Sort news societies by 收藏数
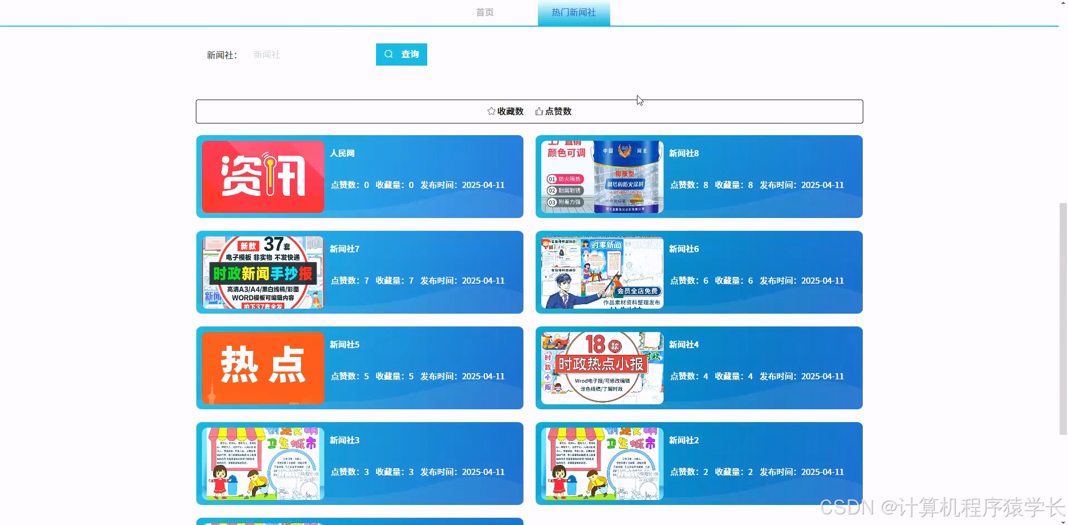The width and height of the screenshot is (1068, 525). [x=504, y=111]
